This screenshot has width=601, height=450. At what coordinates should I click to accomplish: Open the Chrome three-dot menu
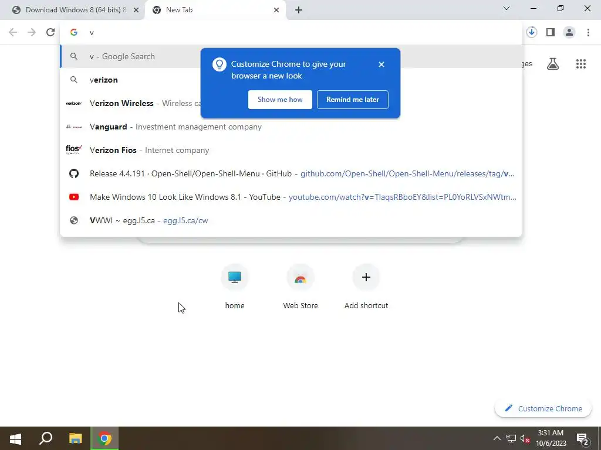pos(588,32)
